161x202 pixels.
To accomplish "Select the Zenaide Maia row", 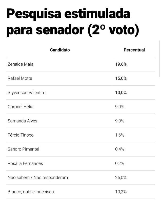I will [x=80, y=64].
